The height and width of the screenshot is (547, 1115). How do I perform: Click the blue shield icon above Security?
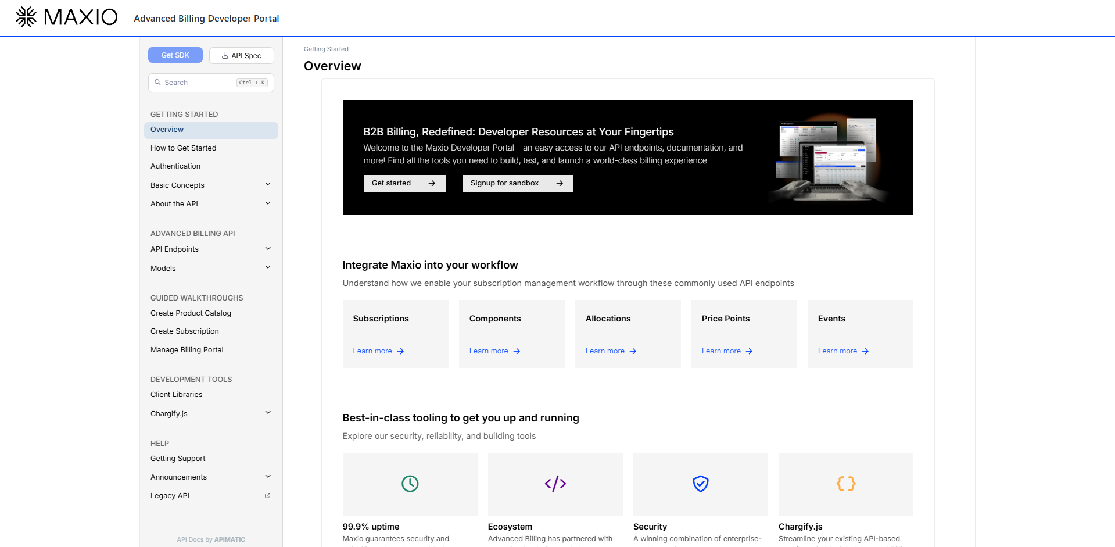coord(700,484)
